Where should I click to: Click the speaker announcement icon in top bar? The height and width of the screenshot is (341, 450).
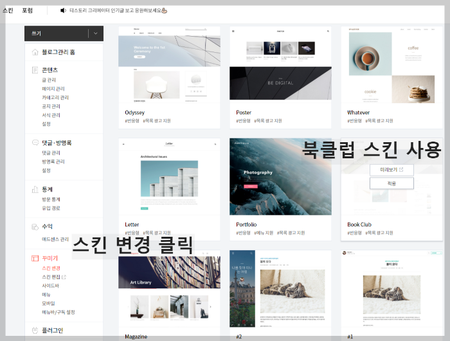click(x=63, y=11)
